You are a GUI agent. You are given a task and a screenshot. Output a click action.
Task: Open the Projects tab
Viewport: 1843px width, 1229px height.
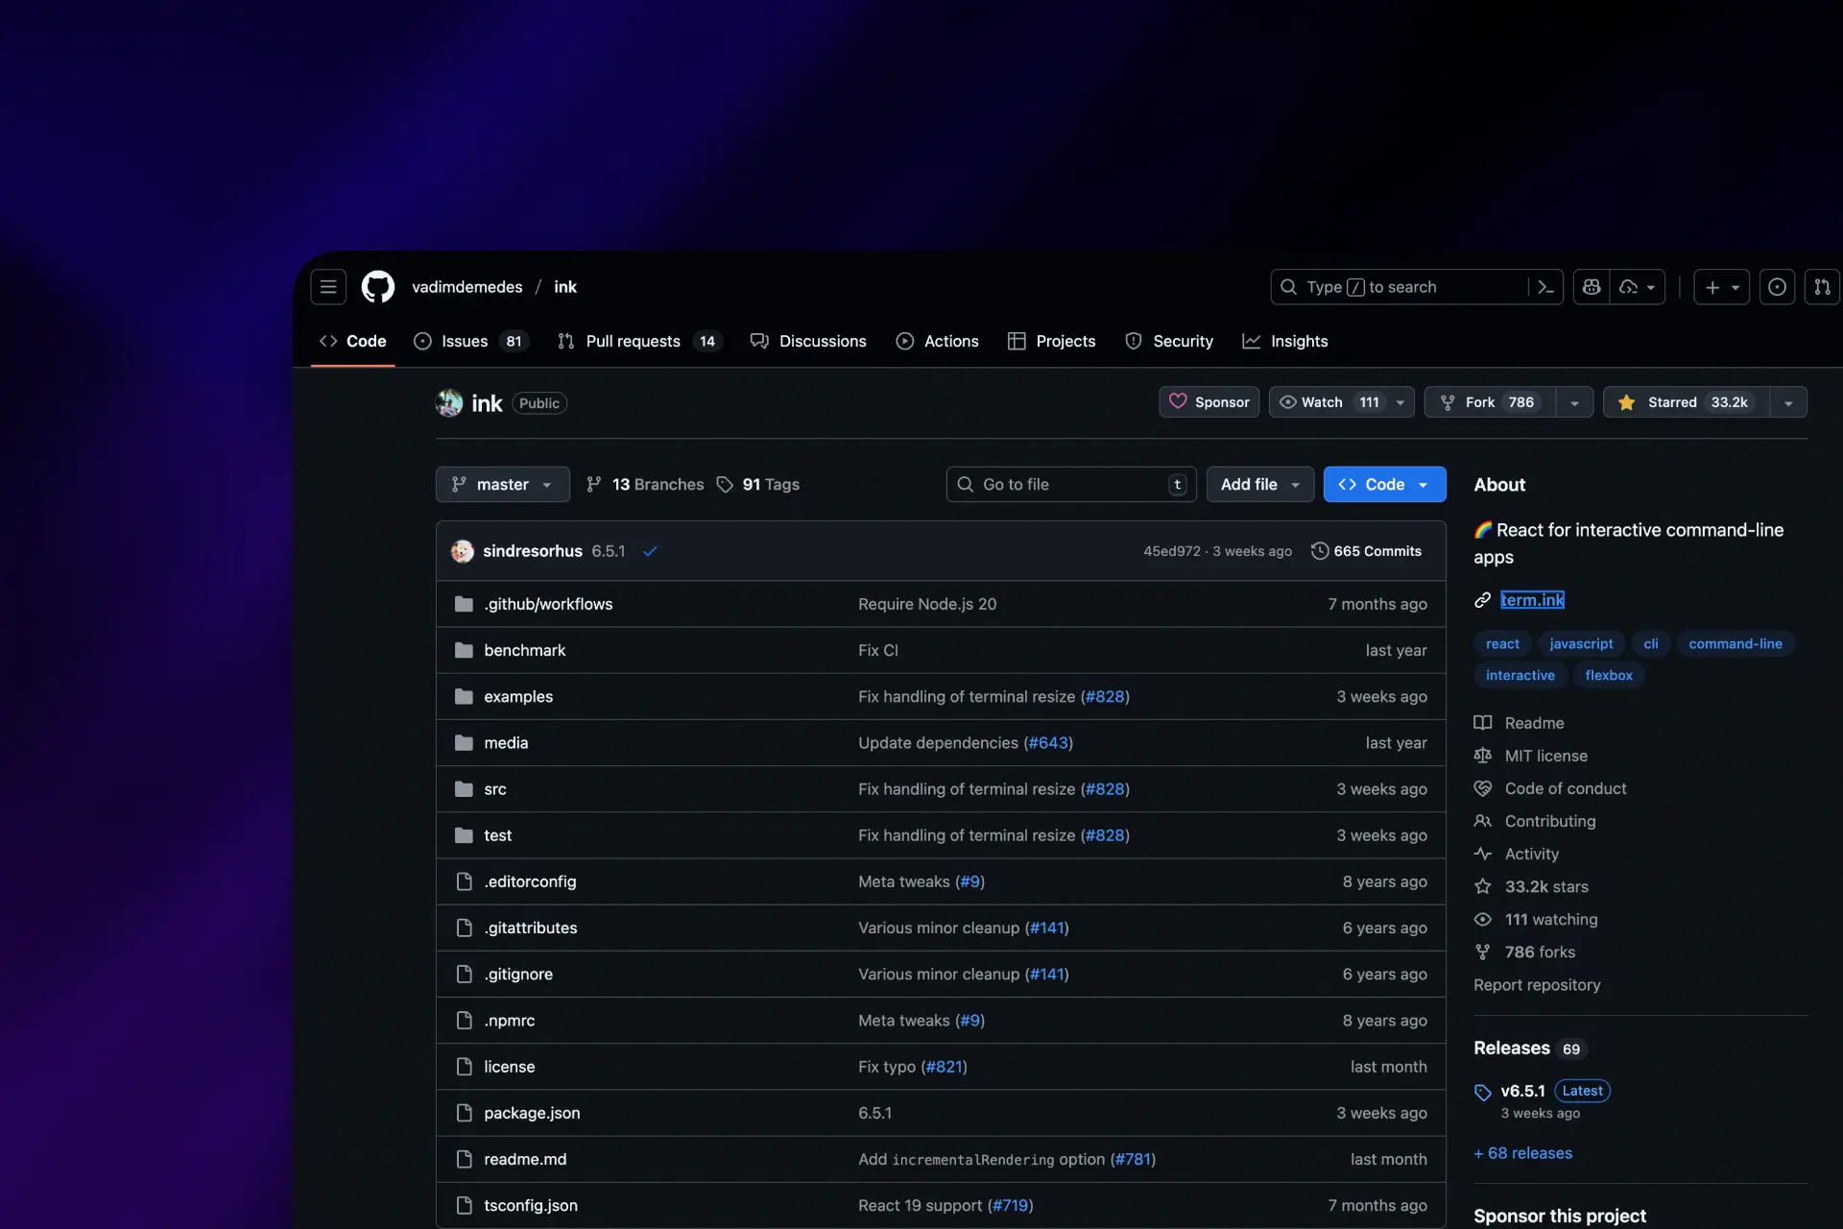pos(1051,341)
